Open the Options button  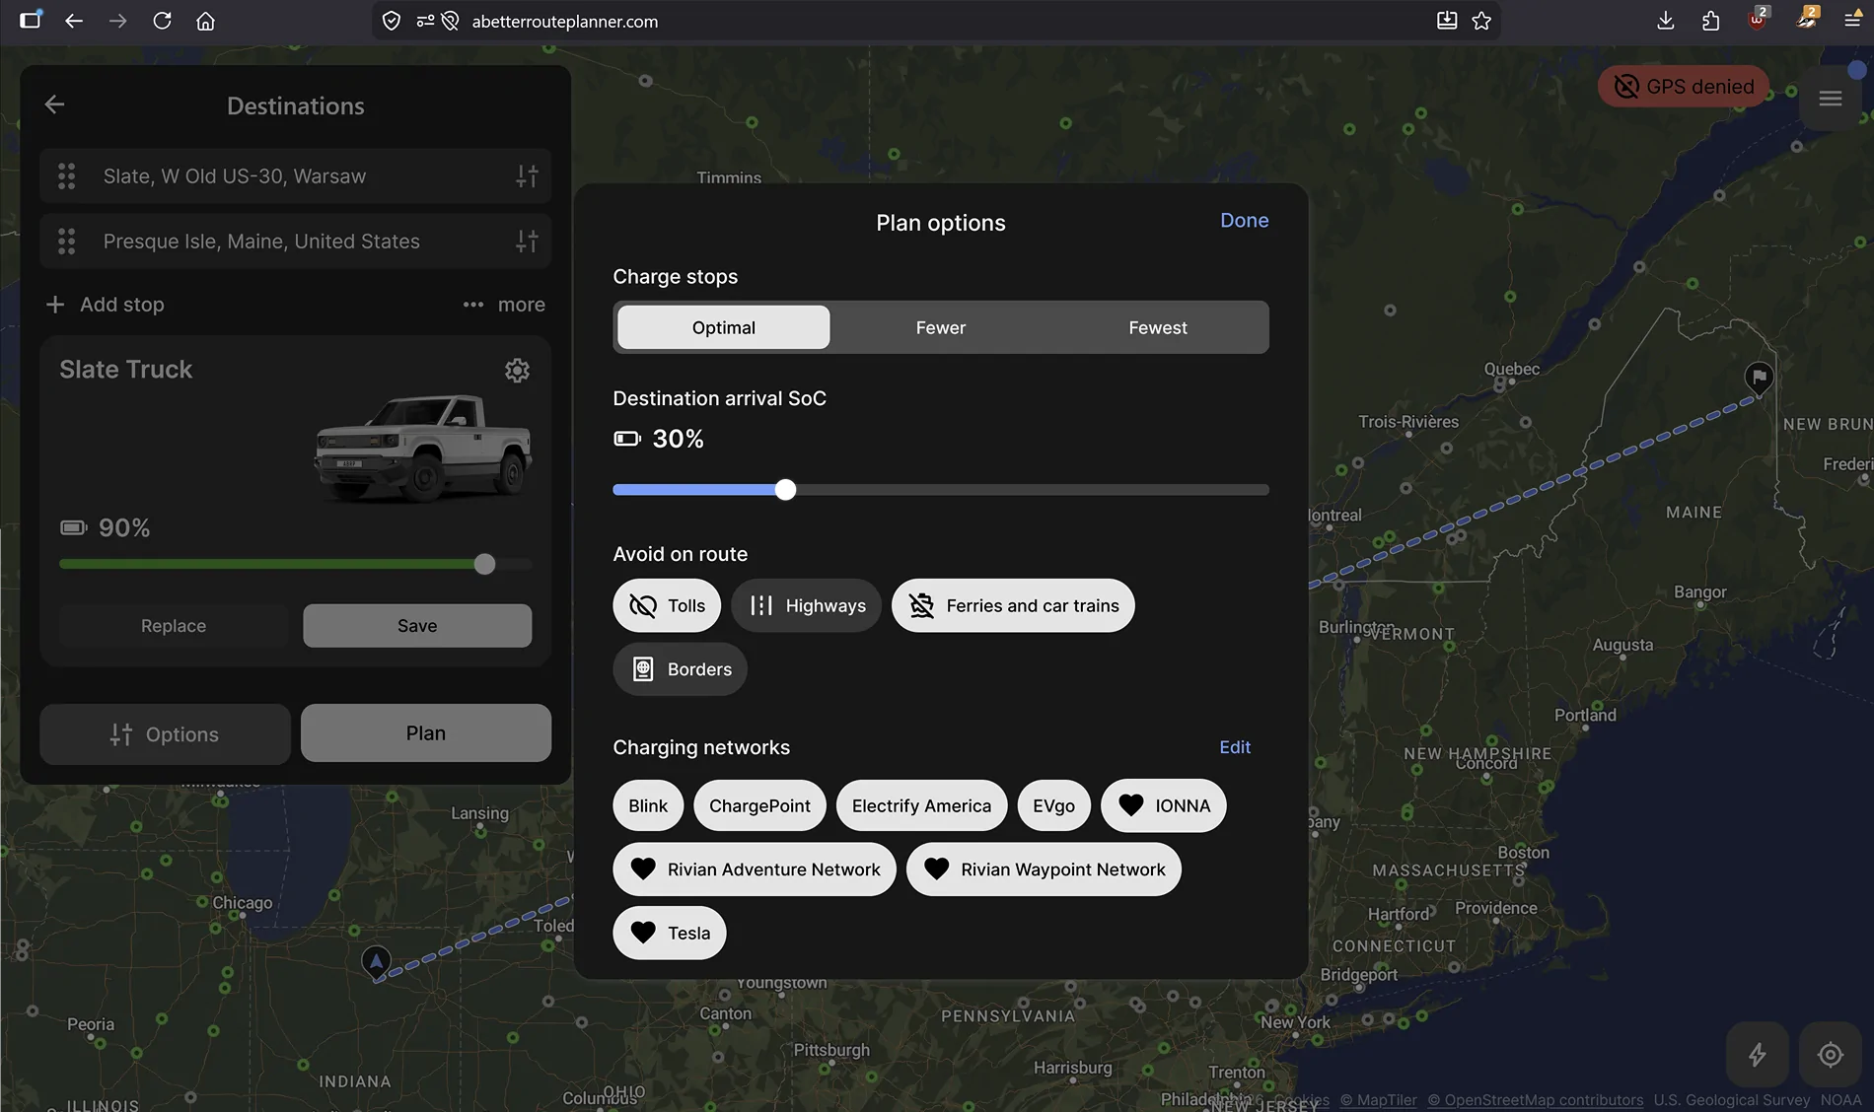(165, 733)
